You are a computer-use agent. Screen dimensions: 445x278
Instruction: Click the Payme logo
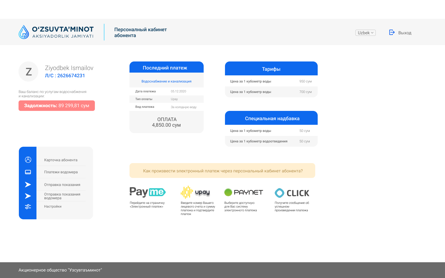148,192
